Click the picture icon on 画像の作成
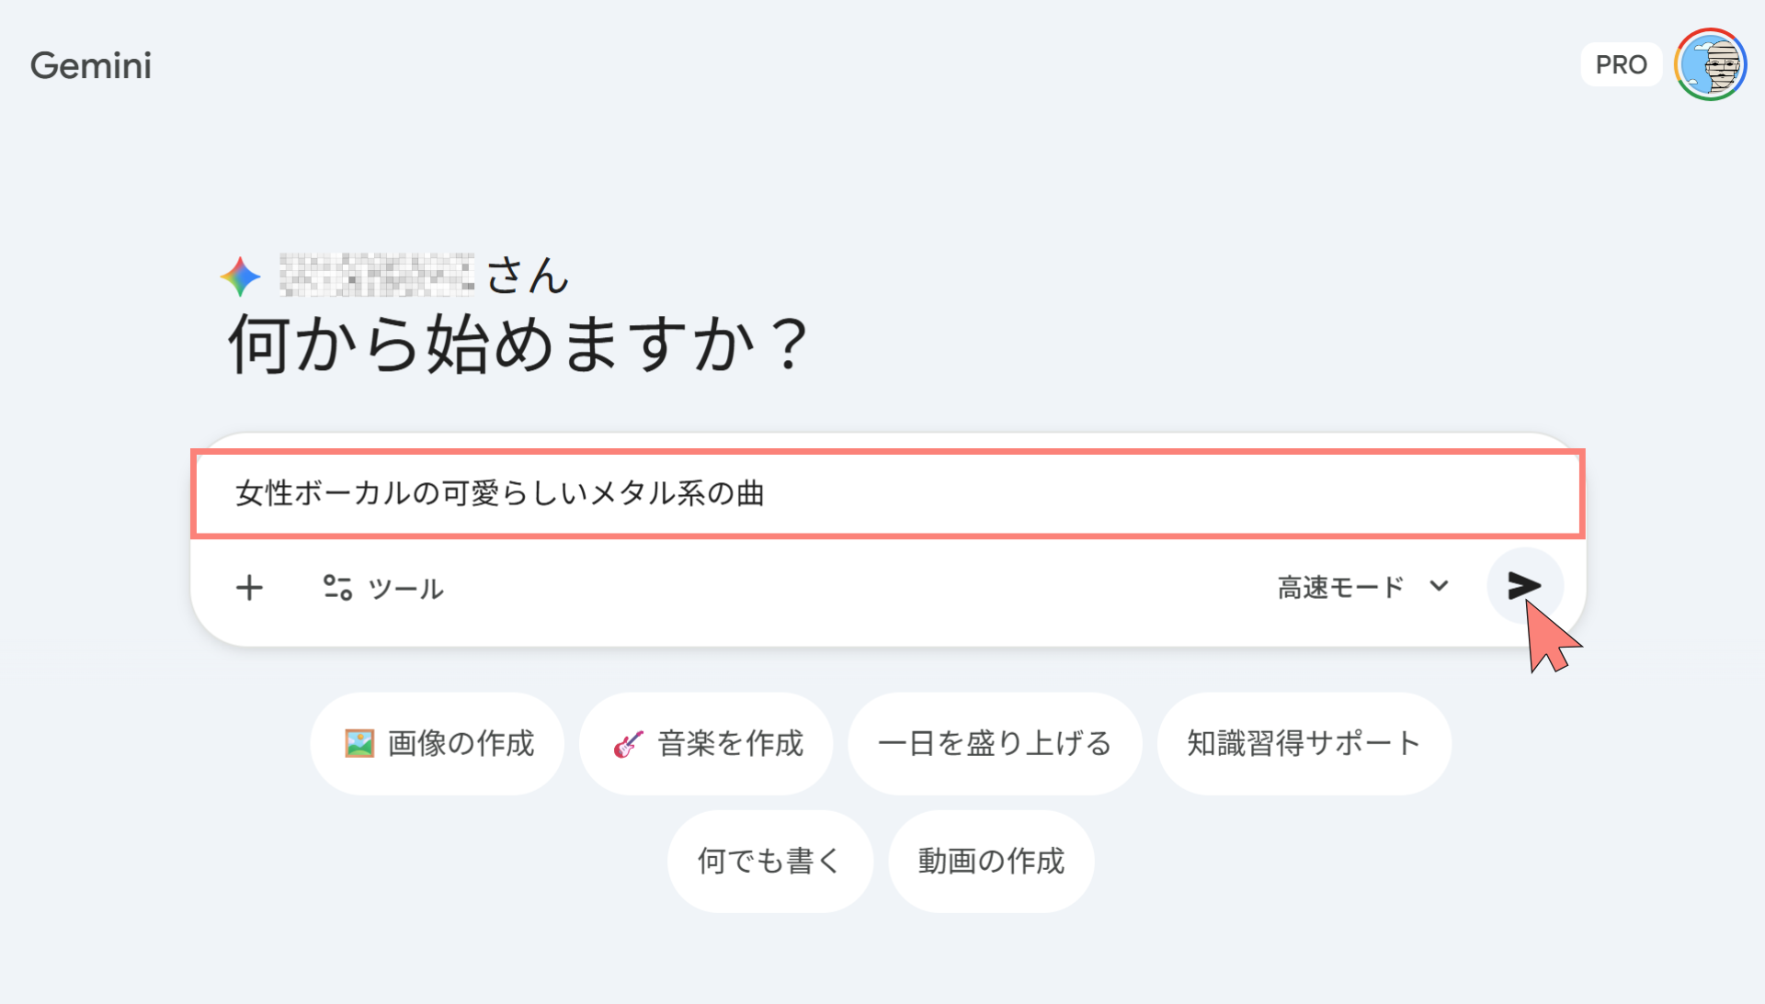Viewport: 1765px width, 1004px height. (x=359, y=743)
